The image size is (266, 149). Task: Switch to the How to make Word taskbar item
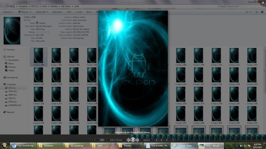point(157,146)
